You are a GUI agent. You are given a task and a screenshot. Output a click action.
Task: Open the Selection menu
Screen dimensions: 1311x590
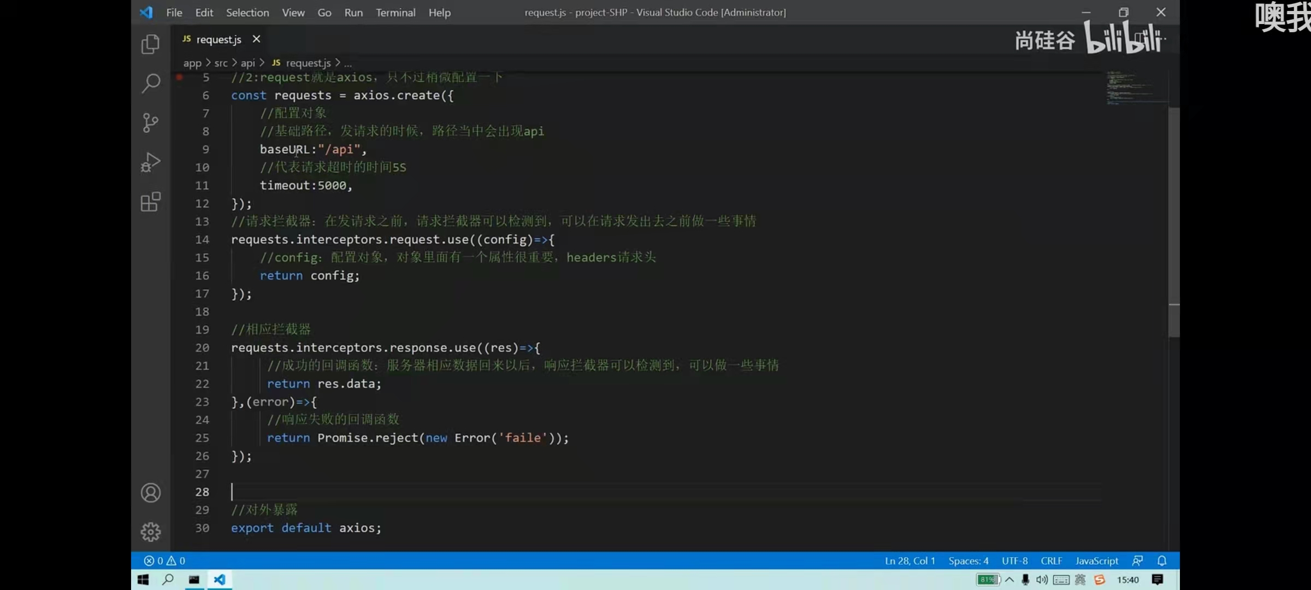coord(247,13)
